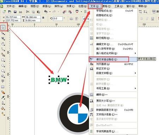Select the Interactive Blend tool in the toolbox
Viewport: 159px width, 135px height.
point(3,92)
